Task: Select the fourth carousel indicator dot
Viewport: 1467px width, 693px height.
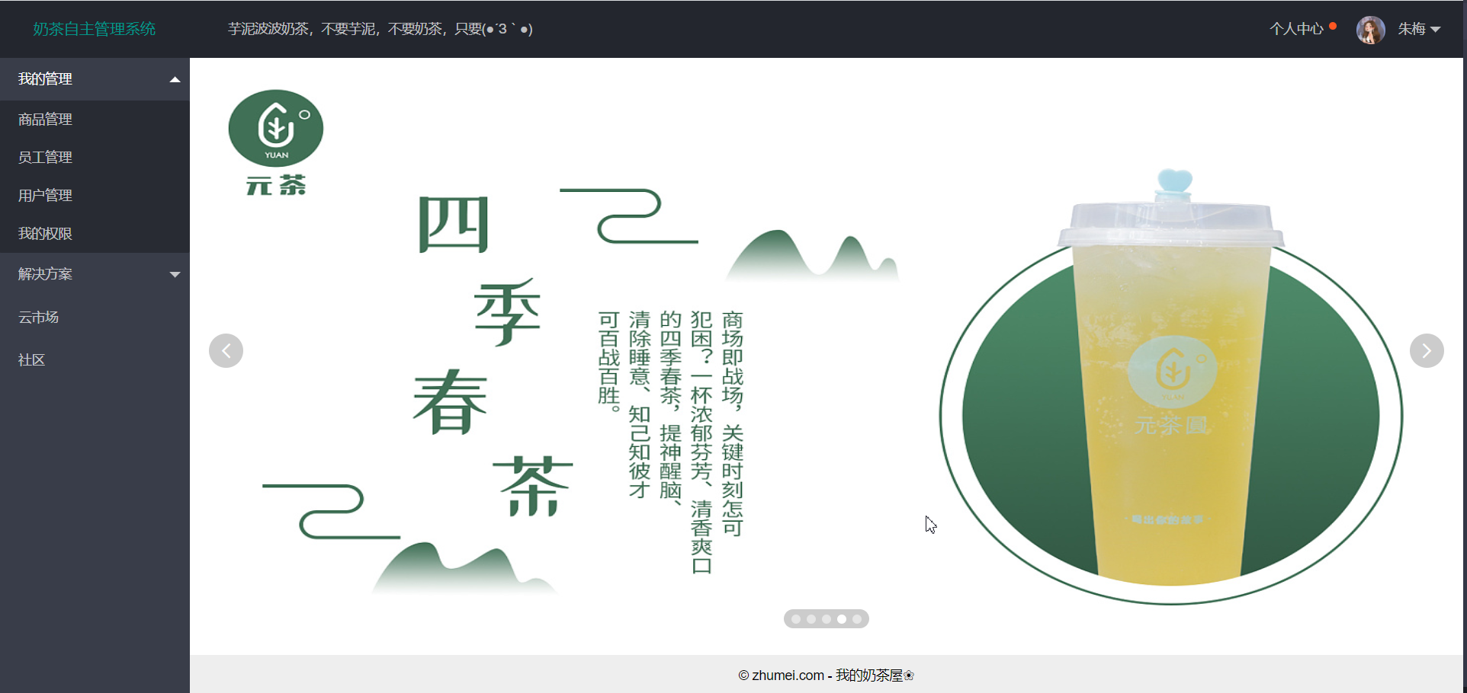Action: pyautogui.click(x=842, y=619)
